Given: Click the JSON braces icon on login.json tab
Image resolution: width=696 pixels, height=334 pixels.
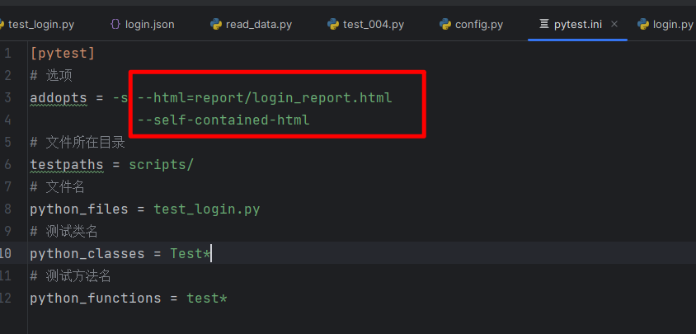Looking at the screenshot, I should pos(115,24).
